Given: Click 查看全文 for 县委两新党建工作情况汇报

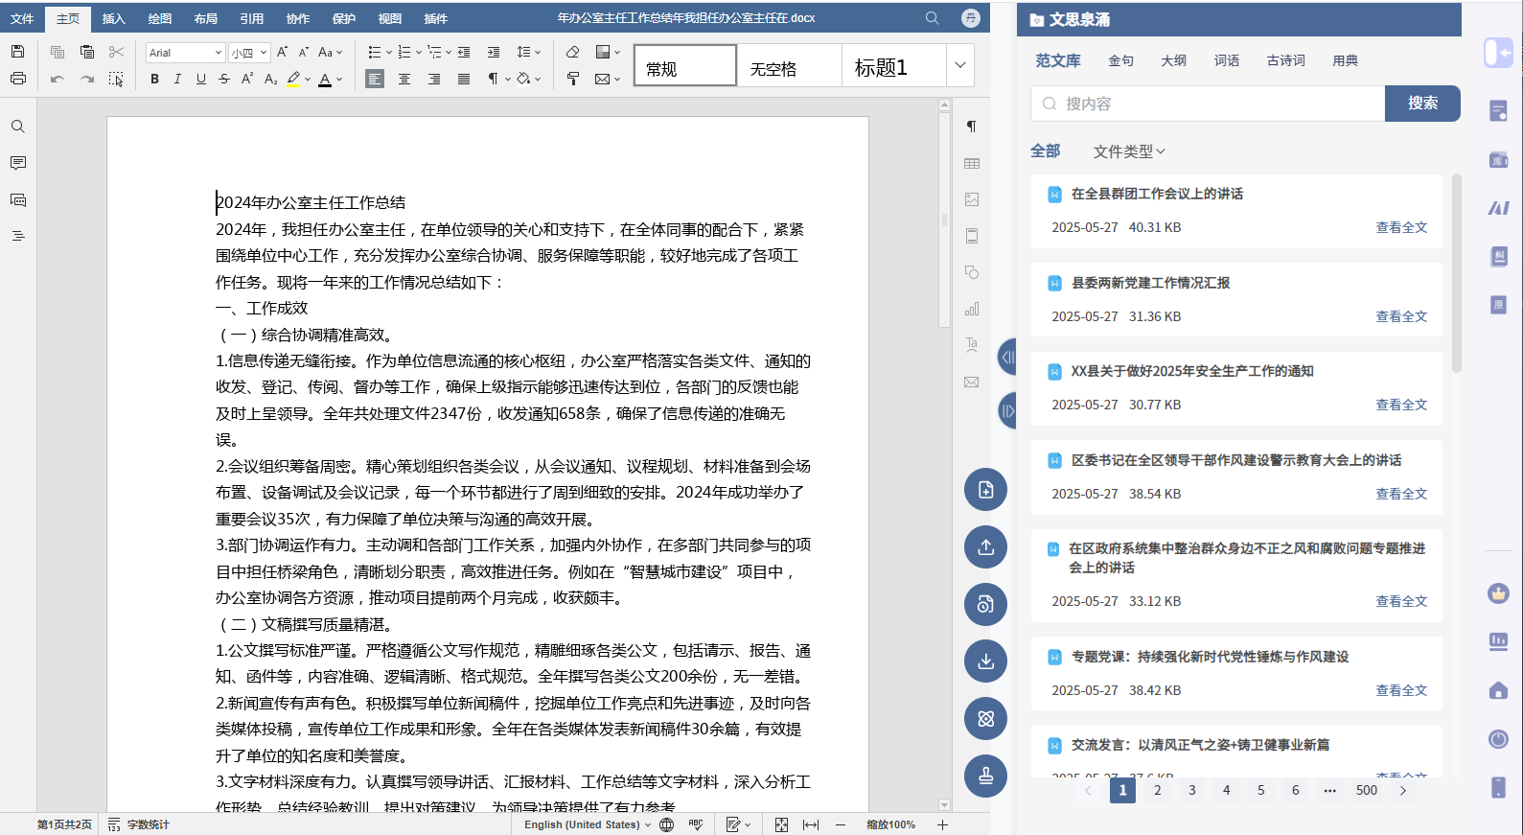Looking at the screenshot, I should [1401, 316].
